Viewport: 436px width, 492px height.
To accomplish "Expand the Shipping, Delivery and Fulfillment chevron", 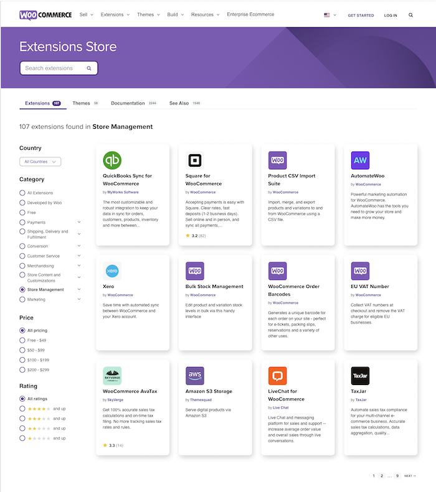I will 79,234.
